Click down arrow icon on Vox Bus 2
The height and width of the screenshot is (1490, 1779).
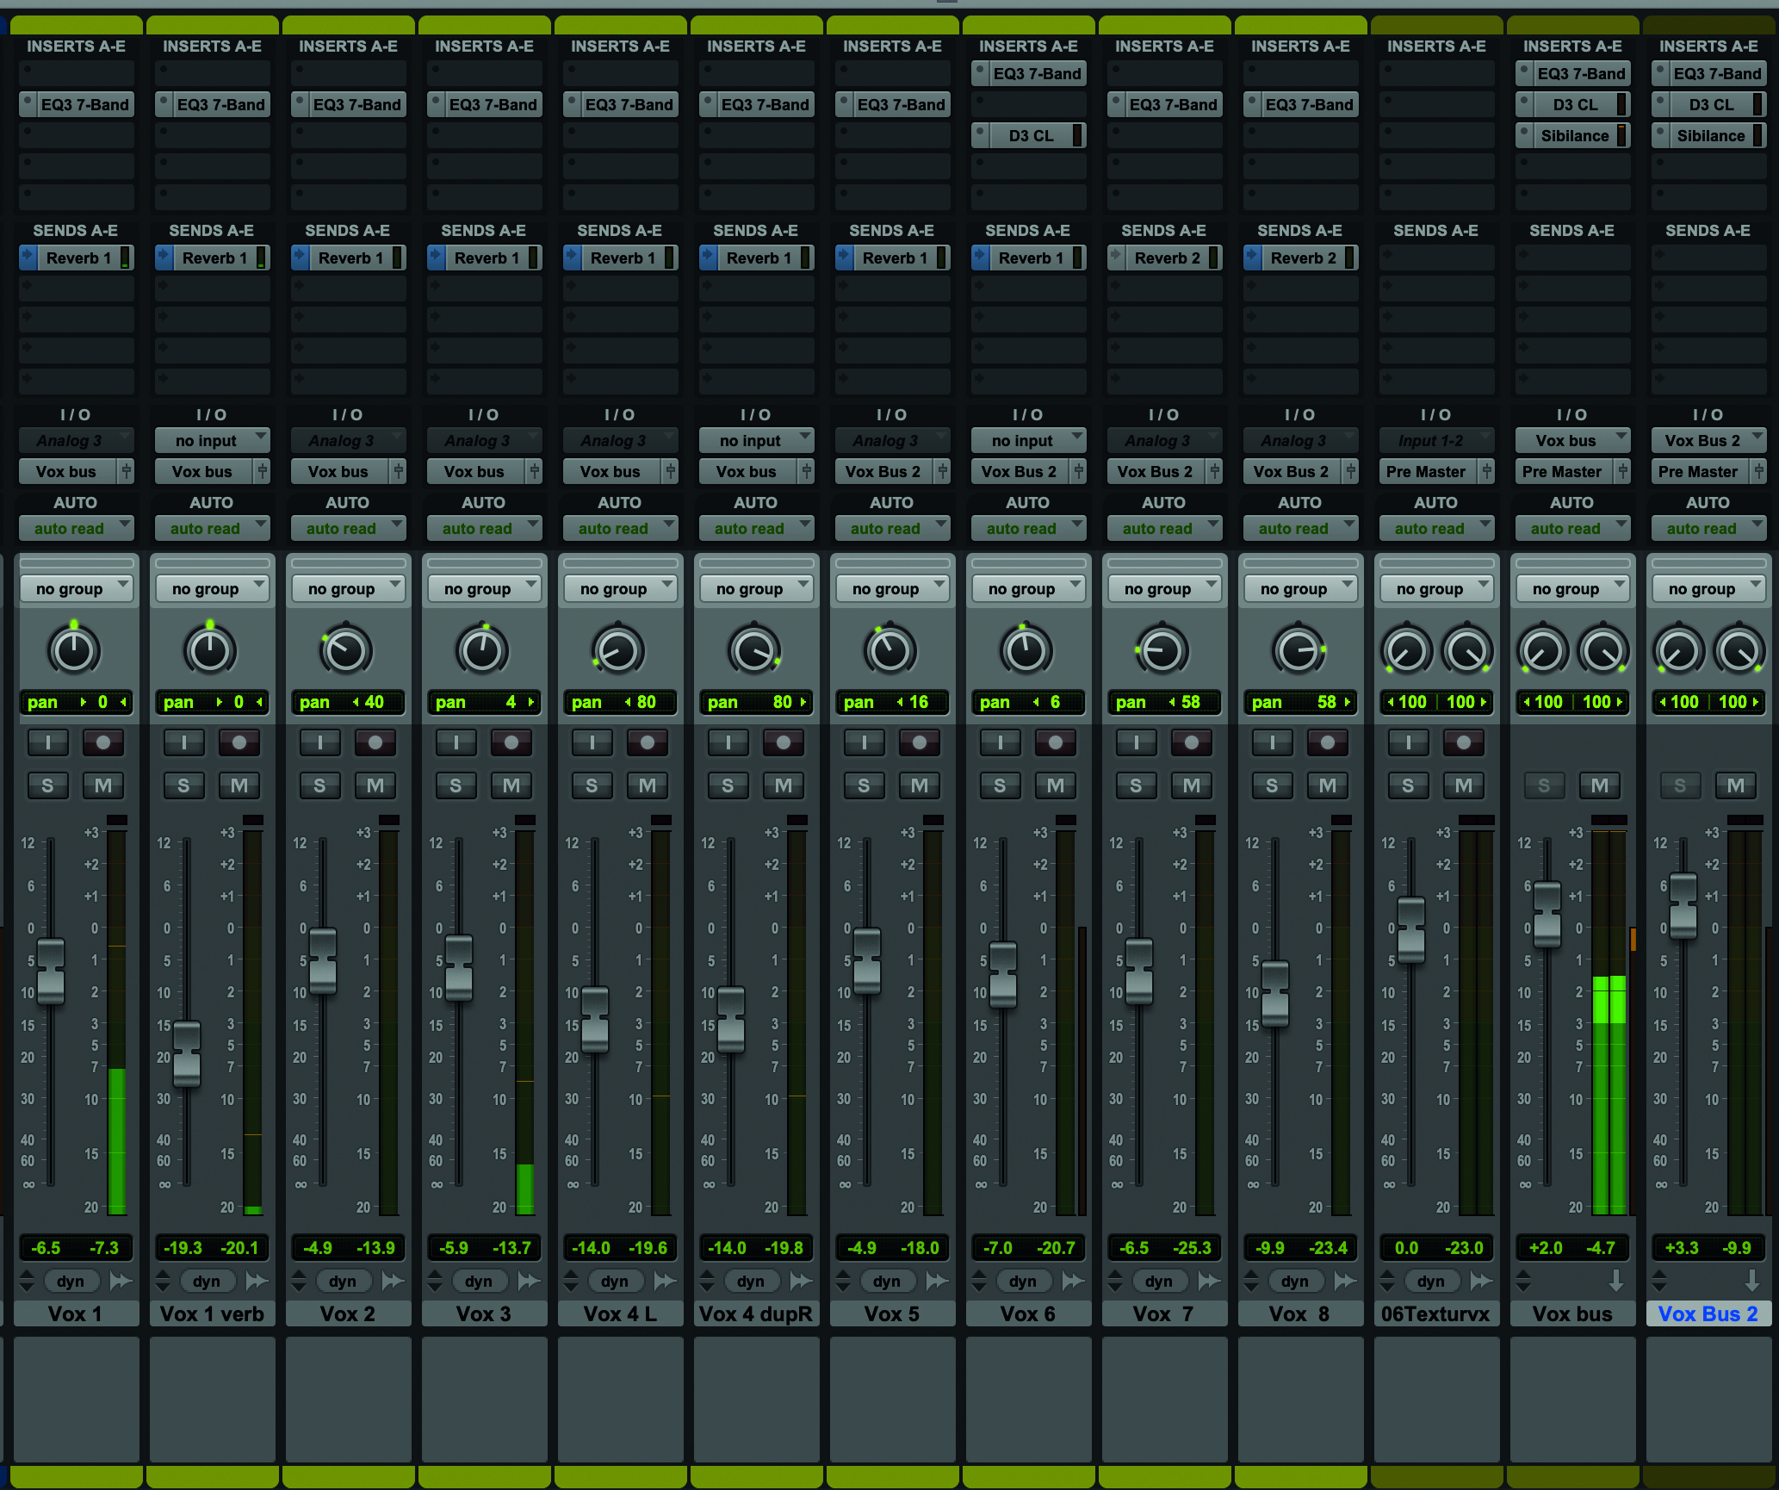1752,1282
